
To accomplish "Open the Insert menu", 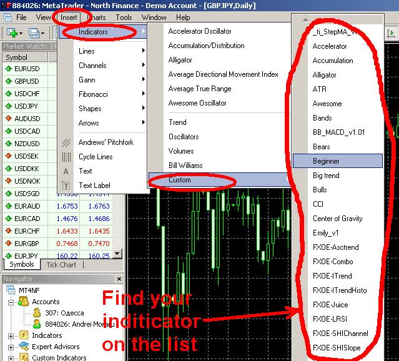I will coord(69,17).
